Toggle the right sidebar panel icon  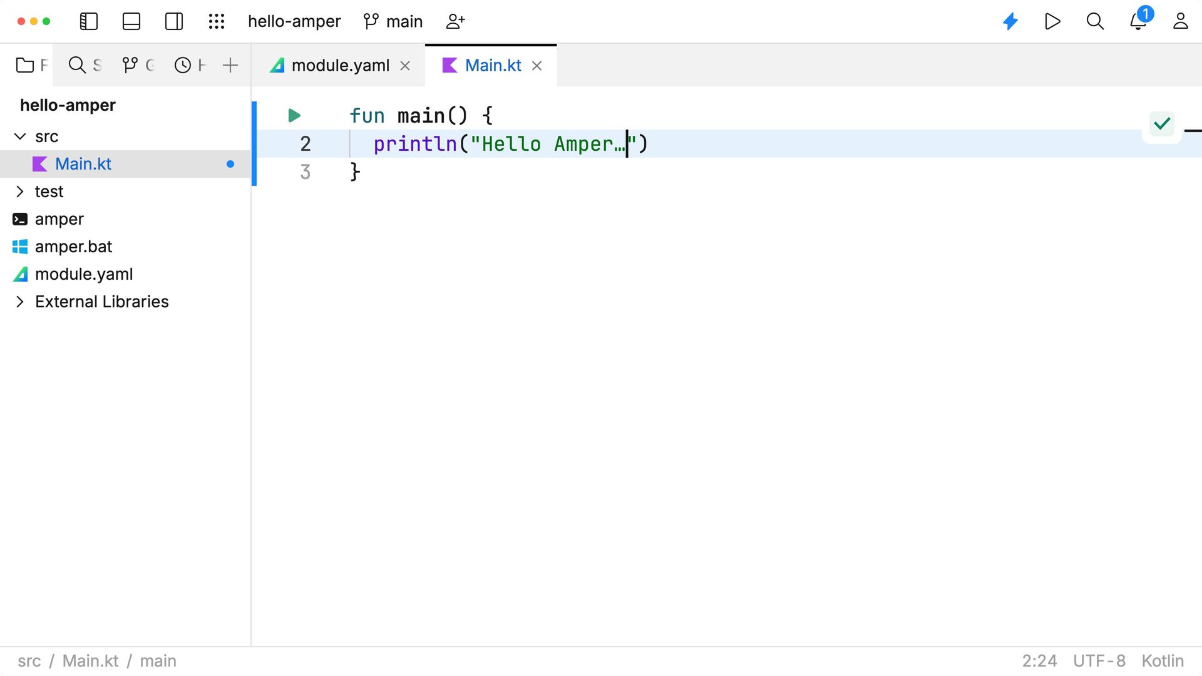[x=174, y=21]
